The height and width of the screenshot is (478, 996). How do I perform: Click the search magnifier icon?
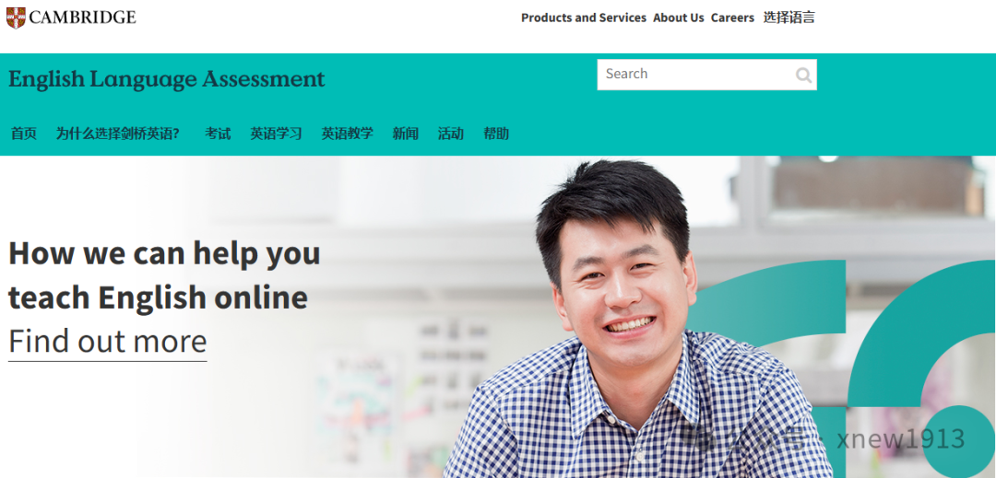[803, 76]
